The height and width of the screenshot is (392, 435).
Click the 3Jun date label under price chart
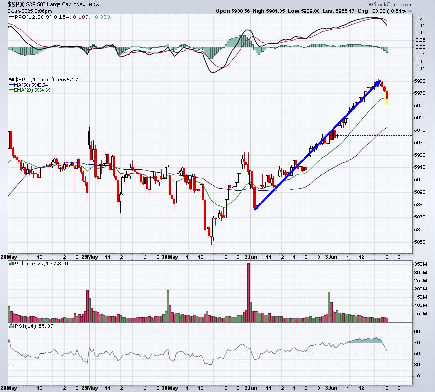(331, 257)
